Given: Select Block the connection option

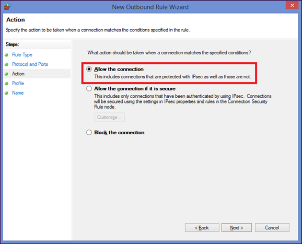Looking at the screenshot, I should click(89, 133).
